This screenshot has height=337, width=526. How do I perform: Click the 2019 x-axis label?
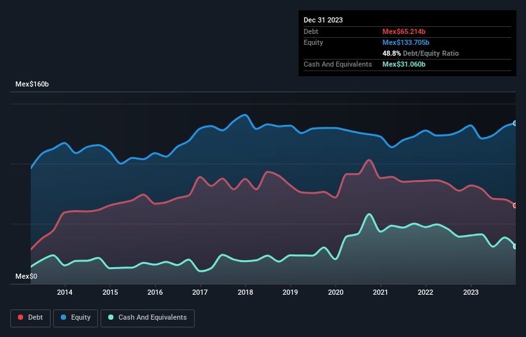click(290, 292)
